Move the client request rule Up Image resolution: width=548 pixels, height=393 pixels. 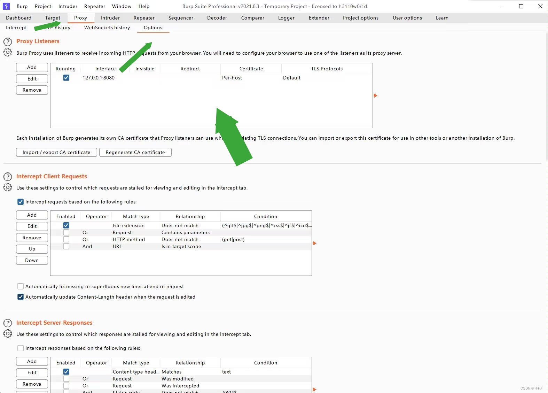click(x=32, y=249)
